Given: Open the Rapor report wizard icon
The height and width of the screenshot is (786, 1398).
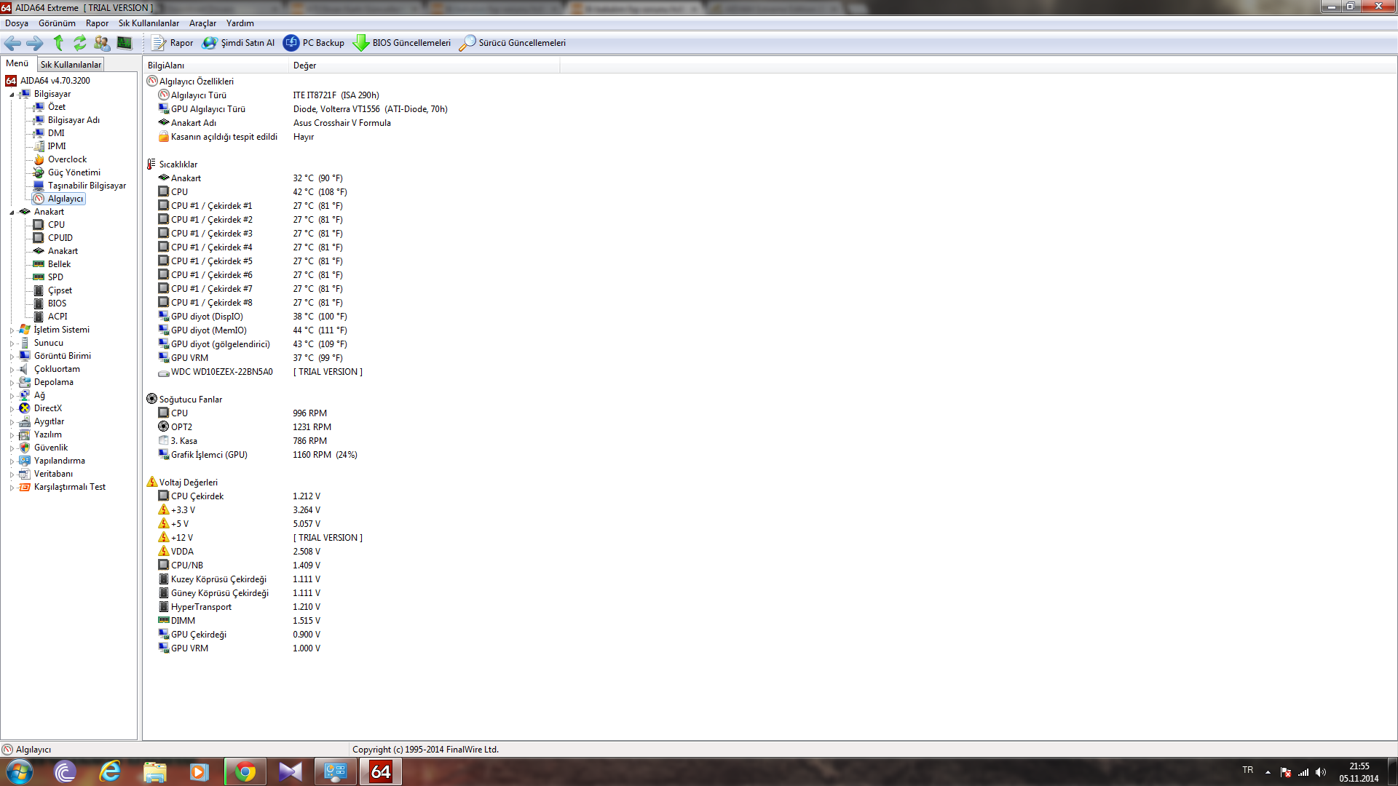Looking at the screenshot, I should click(158, 43).
